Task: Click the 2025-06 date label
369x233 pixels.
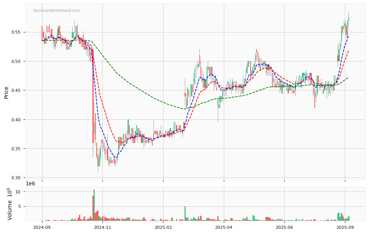Action: click(x=284, y=227)
